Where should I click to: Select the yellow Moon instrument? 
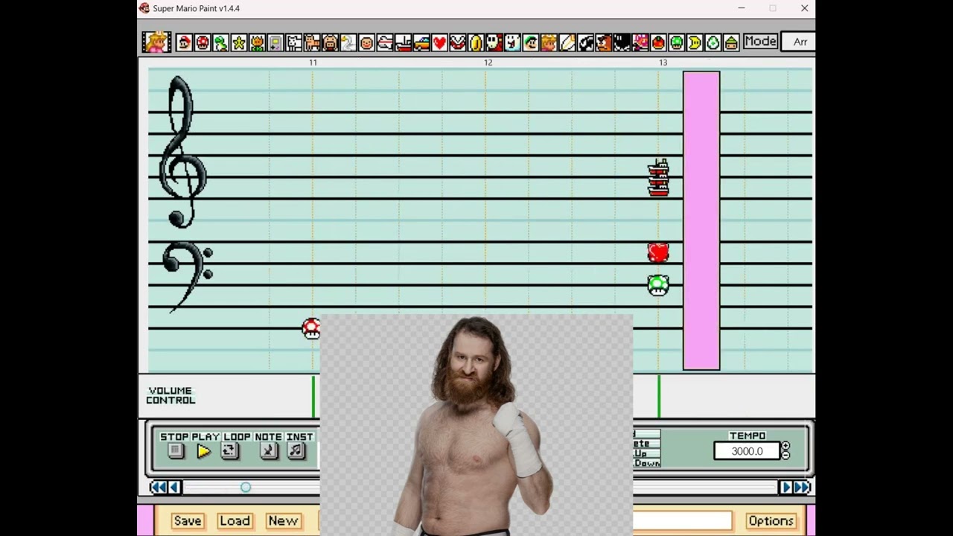click(x=695, y=42)
